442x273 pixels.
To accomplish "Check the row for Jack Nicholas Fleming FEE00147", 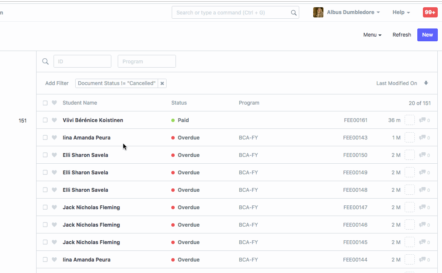I will (45, 207).
